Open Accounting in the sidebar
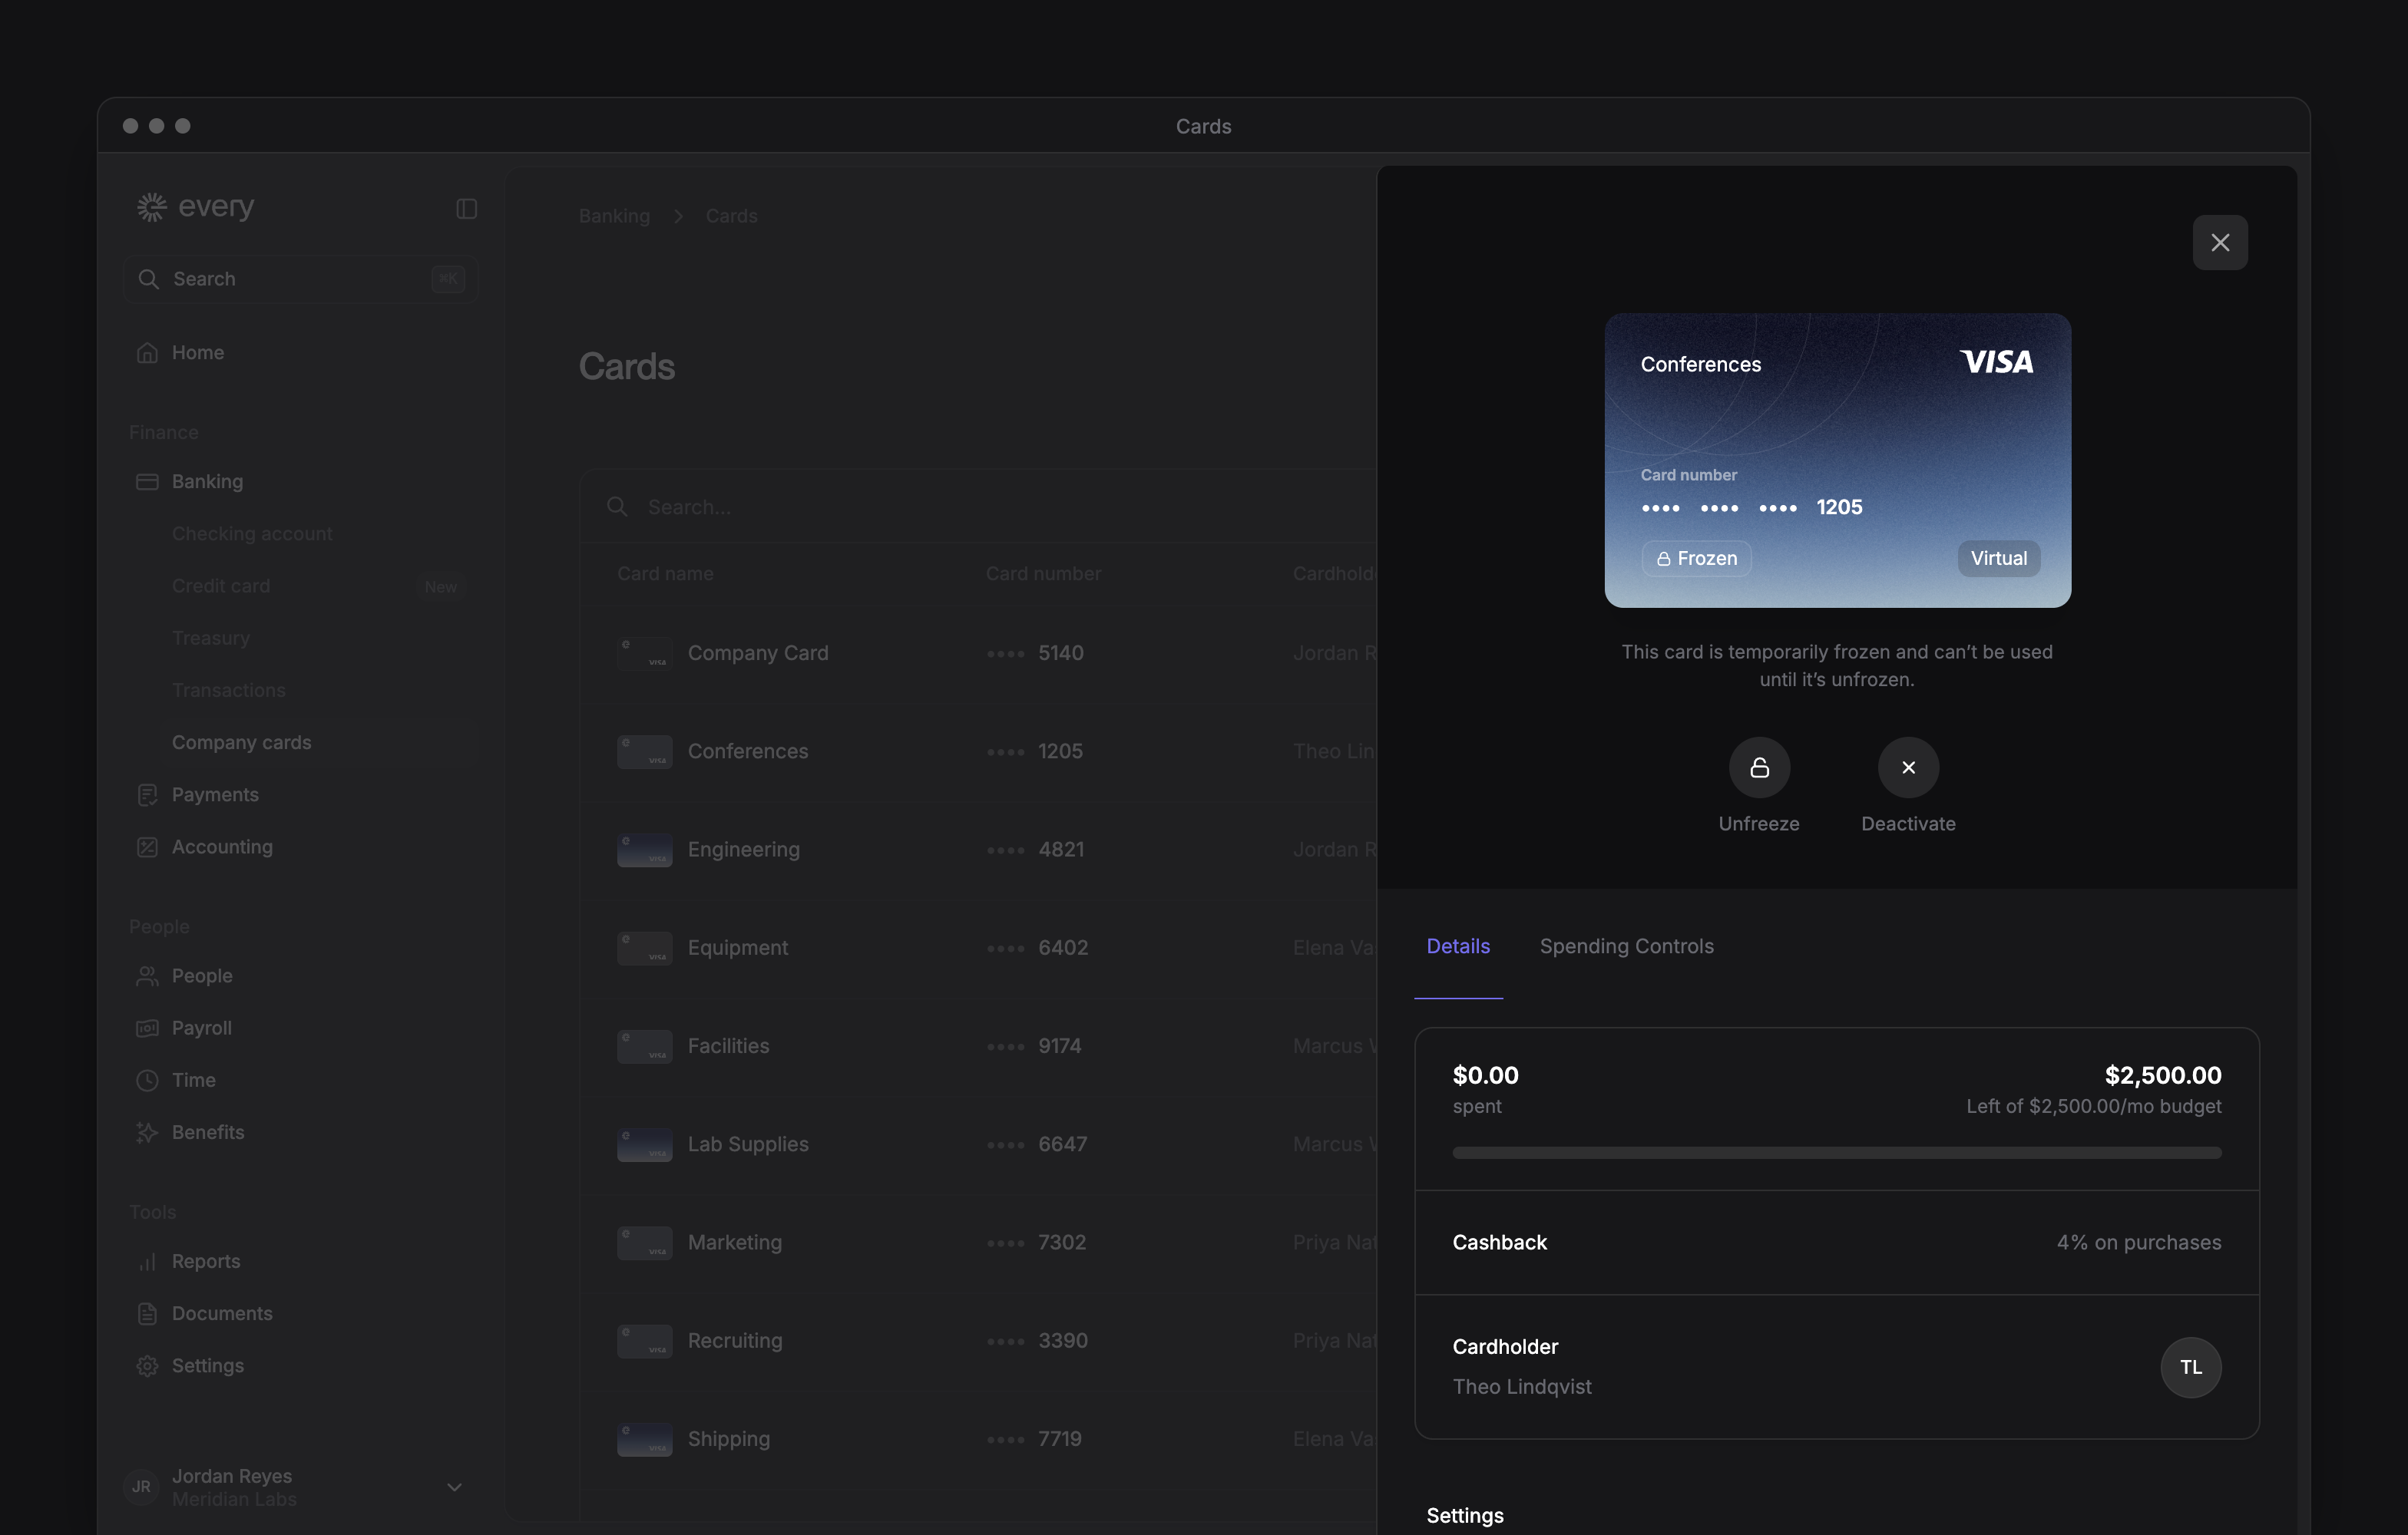Screen dimensions: 2408x1535 [300, 847]
